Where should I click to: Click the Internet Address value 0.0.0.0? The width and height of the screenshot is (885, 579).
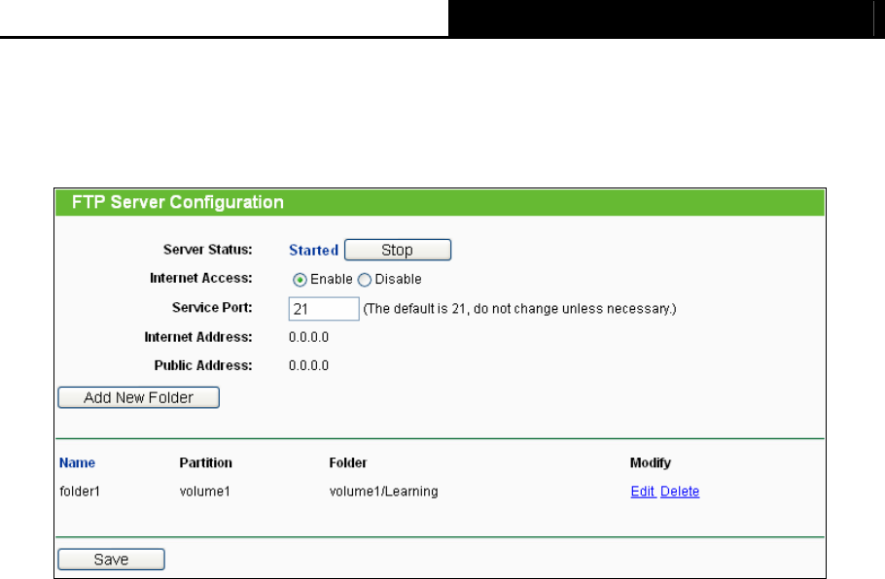(x=308, y=337)
